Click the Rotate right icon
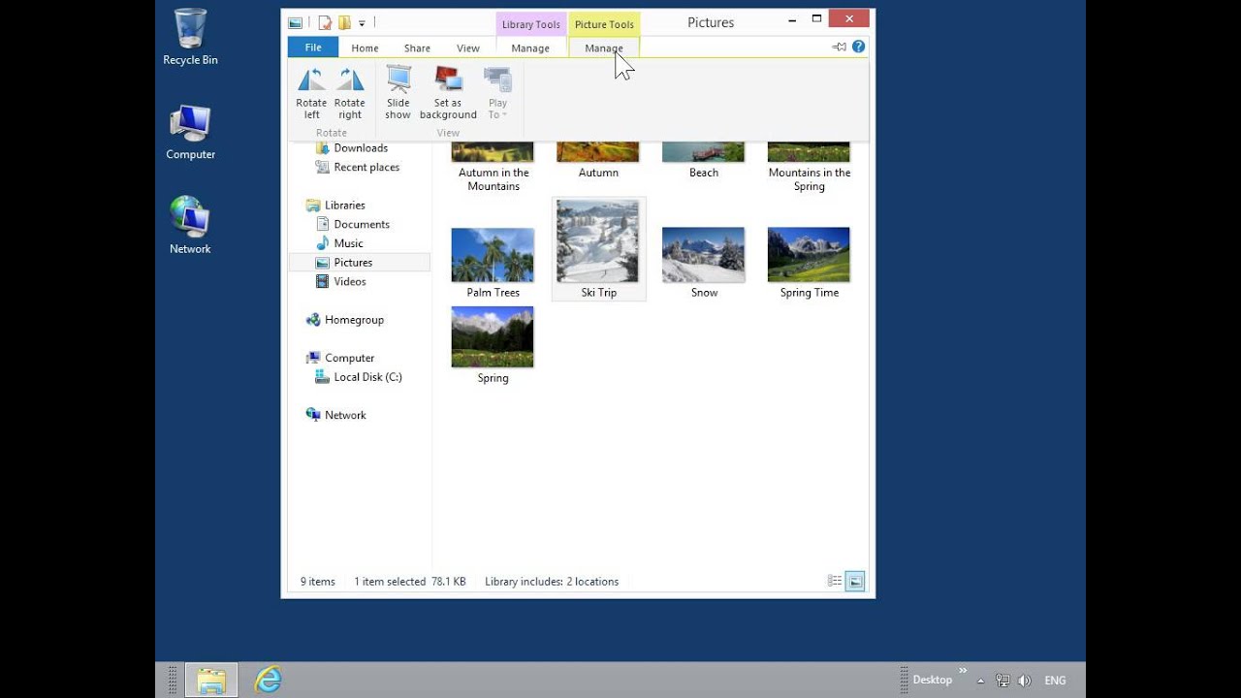The image size is (1241, 698). click(x=349, y=80)
